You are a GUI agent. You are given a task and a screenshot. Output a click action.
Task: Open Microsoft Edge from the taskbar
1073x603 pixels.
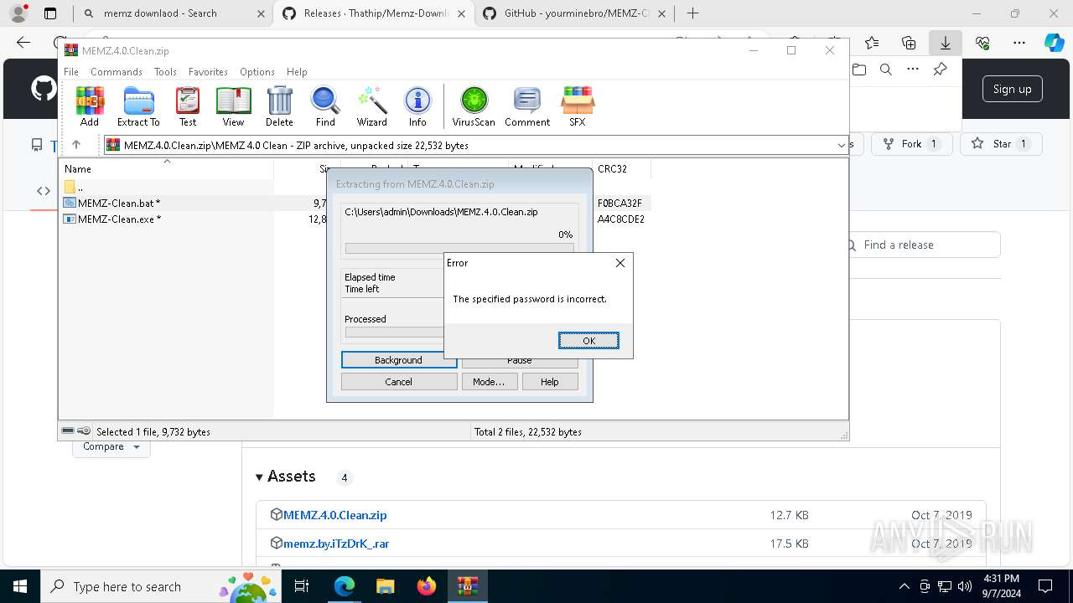tap(345, 586)
